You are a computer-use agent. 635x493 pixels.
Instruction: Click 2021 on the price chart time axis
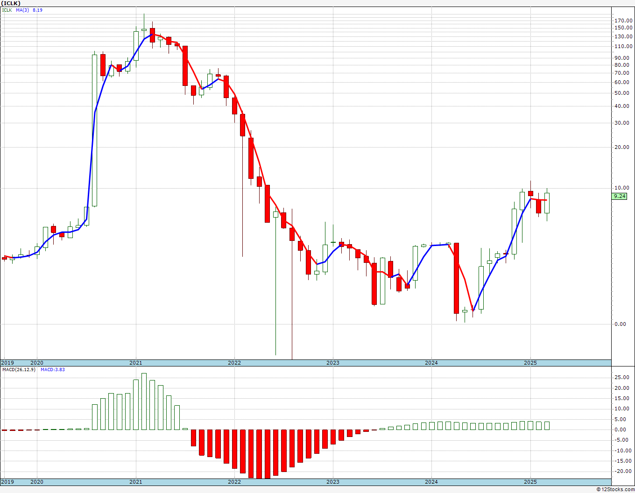coord(136,363)
